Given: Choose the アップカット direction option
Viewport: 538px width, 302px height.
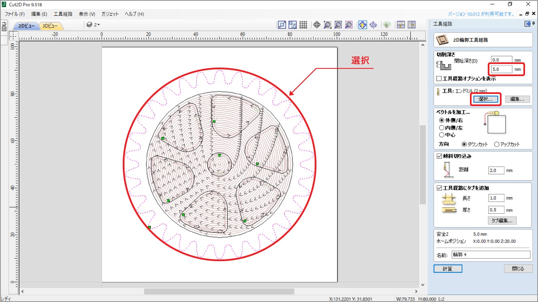Looking at the screenshot, I should 497,145.
